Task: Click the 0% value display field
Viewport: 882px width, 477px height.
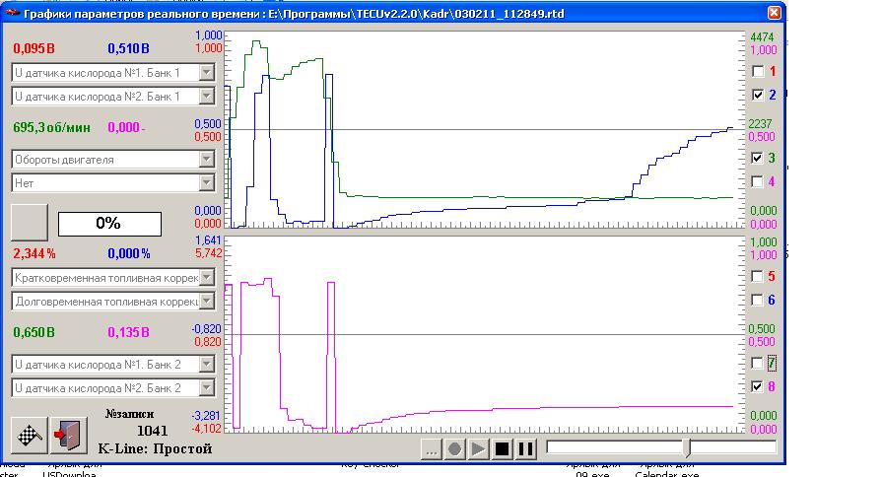Action: 108,224
